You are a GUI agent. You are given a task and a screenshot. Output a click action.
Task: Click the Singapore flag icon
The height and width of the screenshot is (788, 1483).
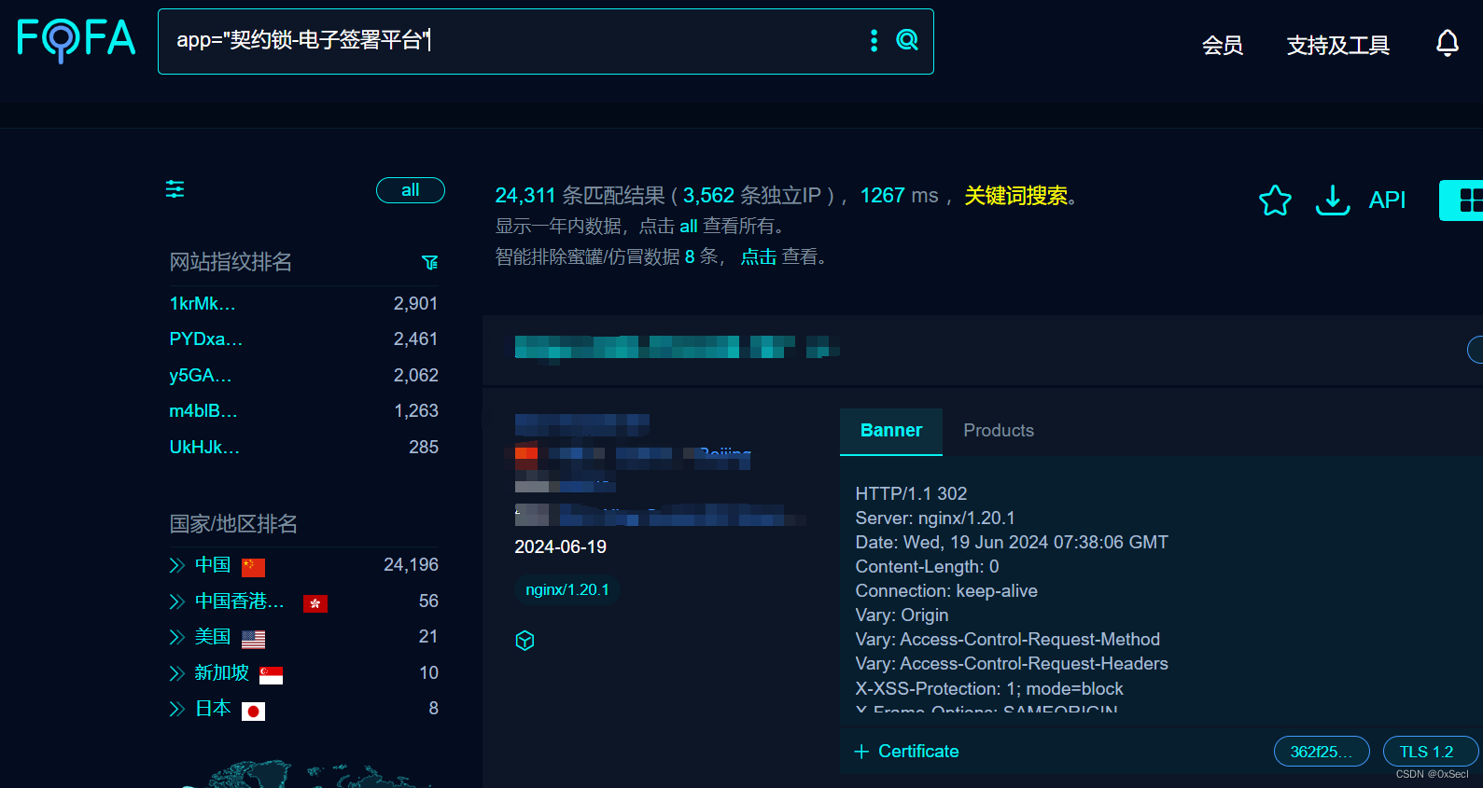(271, 675)
